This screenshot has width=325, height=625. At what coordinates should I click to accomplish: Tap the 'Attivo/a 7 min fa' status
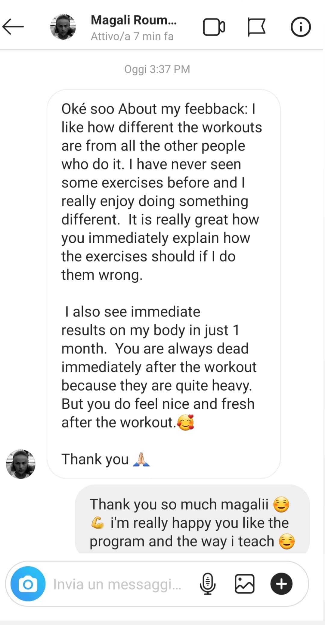coord(132,36)
